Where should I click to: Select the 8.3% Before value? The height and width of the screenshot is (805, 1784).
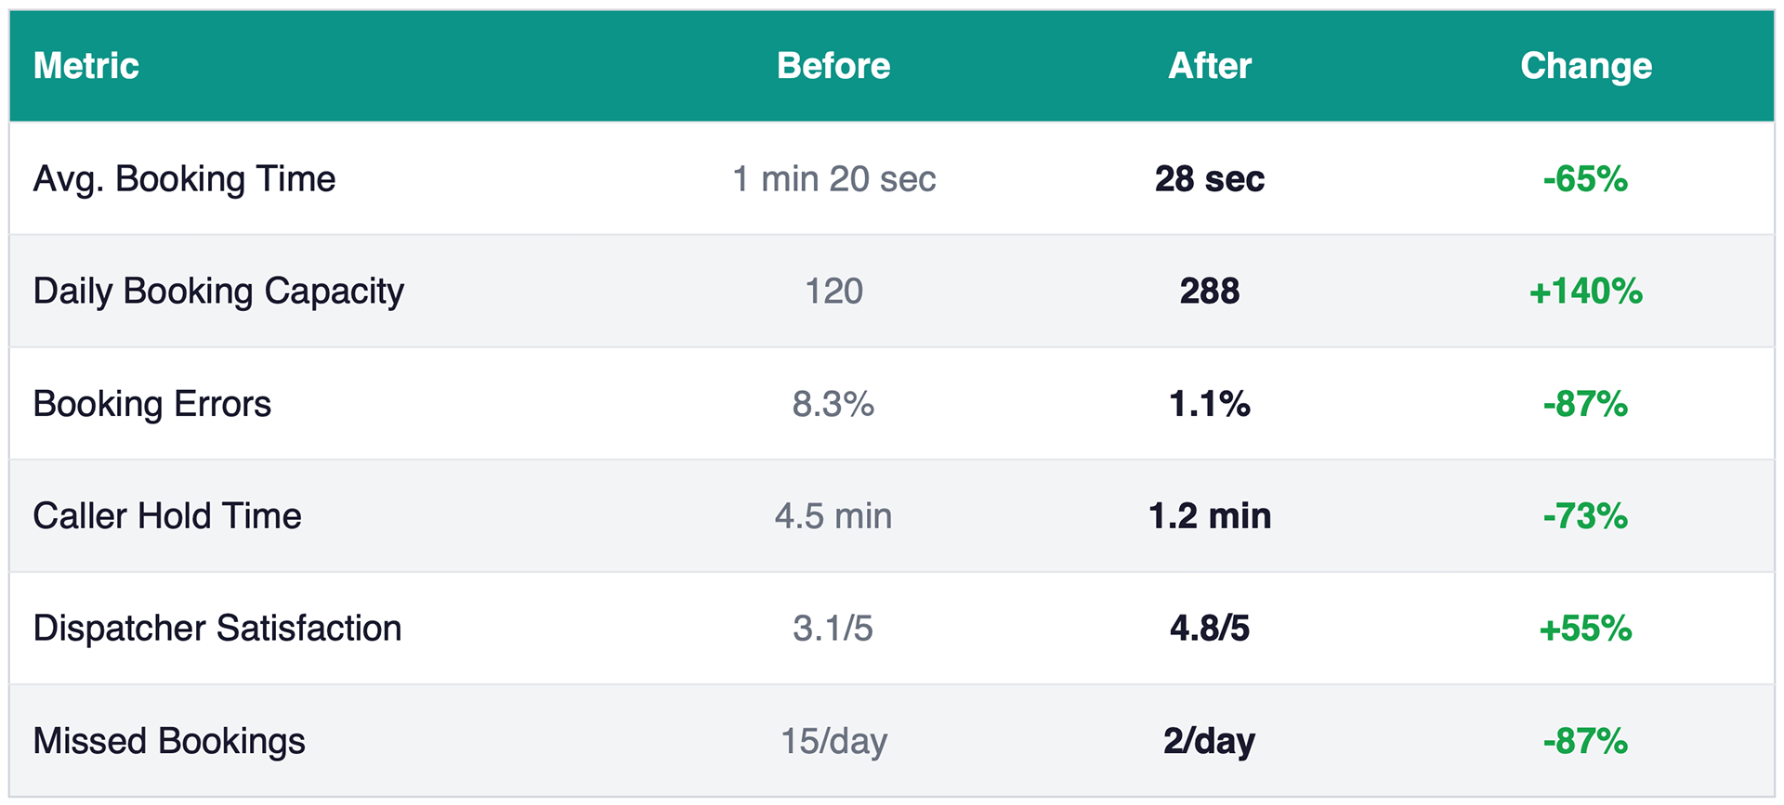pos(833,404)
